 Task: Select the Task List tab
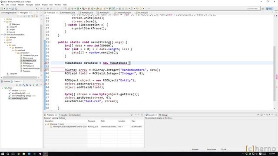tap(6, 81)
